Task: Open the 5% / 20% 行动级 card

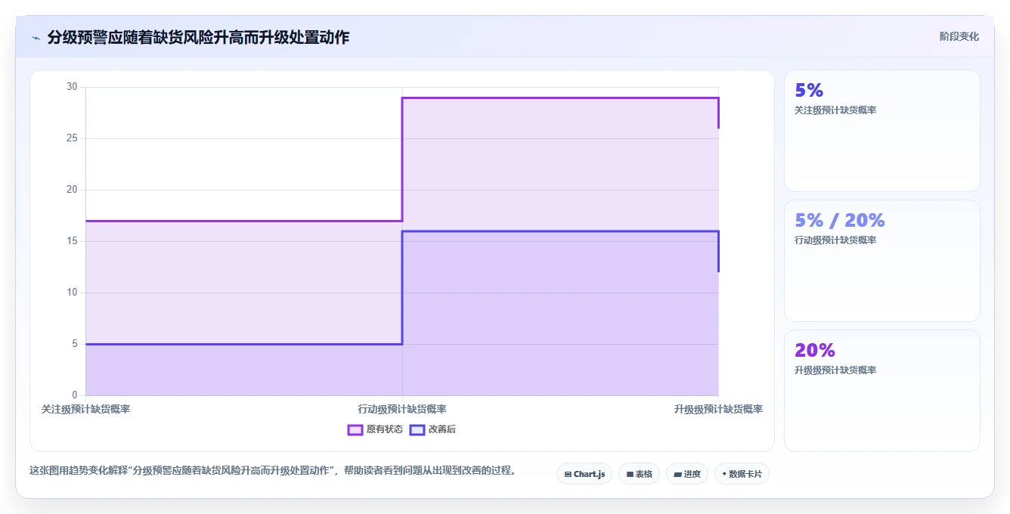Action: point(881,261)
